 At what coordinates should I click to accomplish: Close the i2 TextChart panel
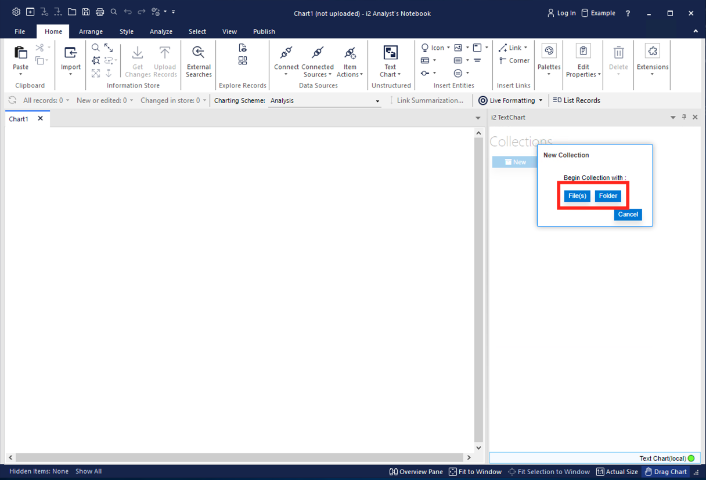tap(695, 117)
